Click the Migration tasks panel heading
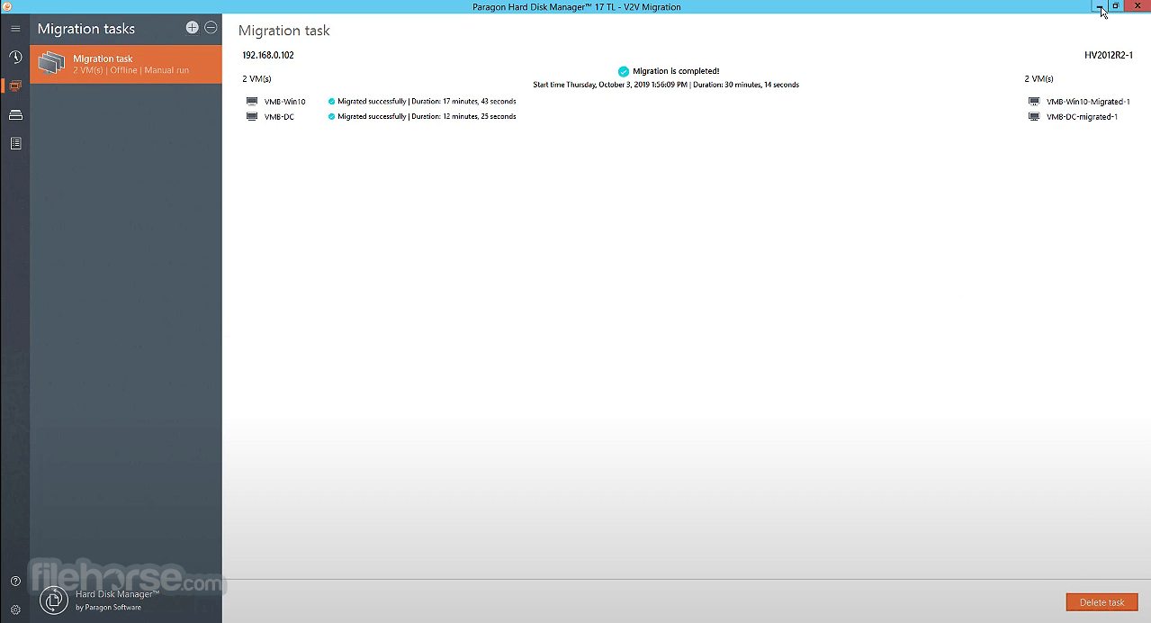The height and width of the screenshot is (623, 1151). (86, 29)
